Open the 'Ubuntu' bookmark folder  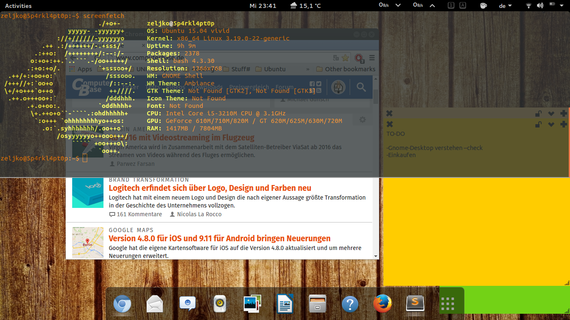(270, 69)
